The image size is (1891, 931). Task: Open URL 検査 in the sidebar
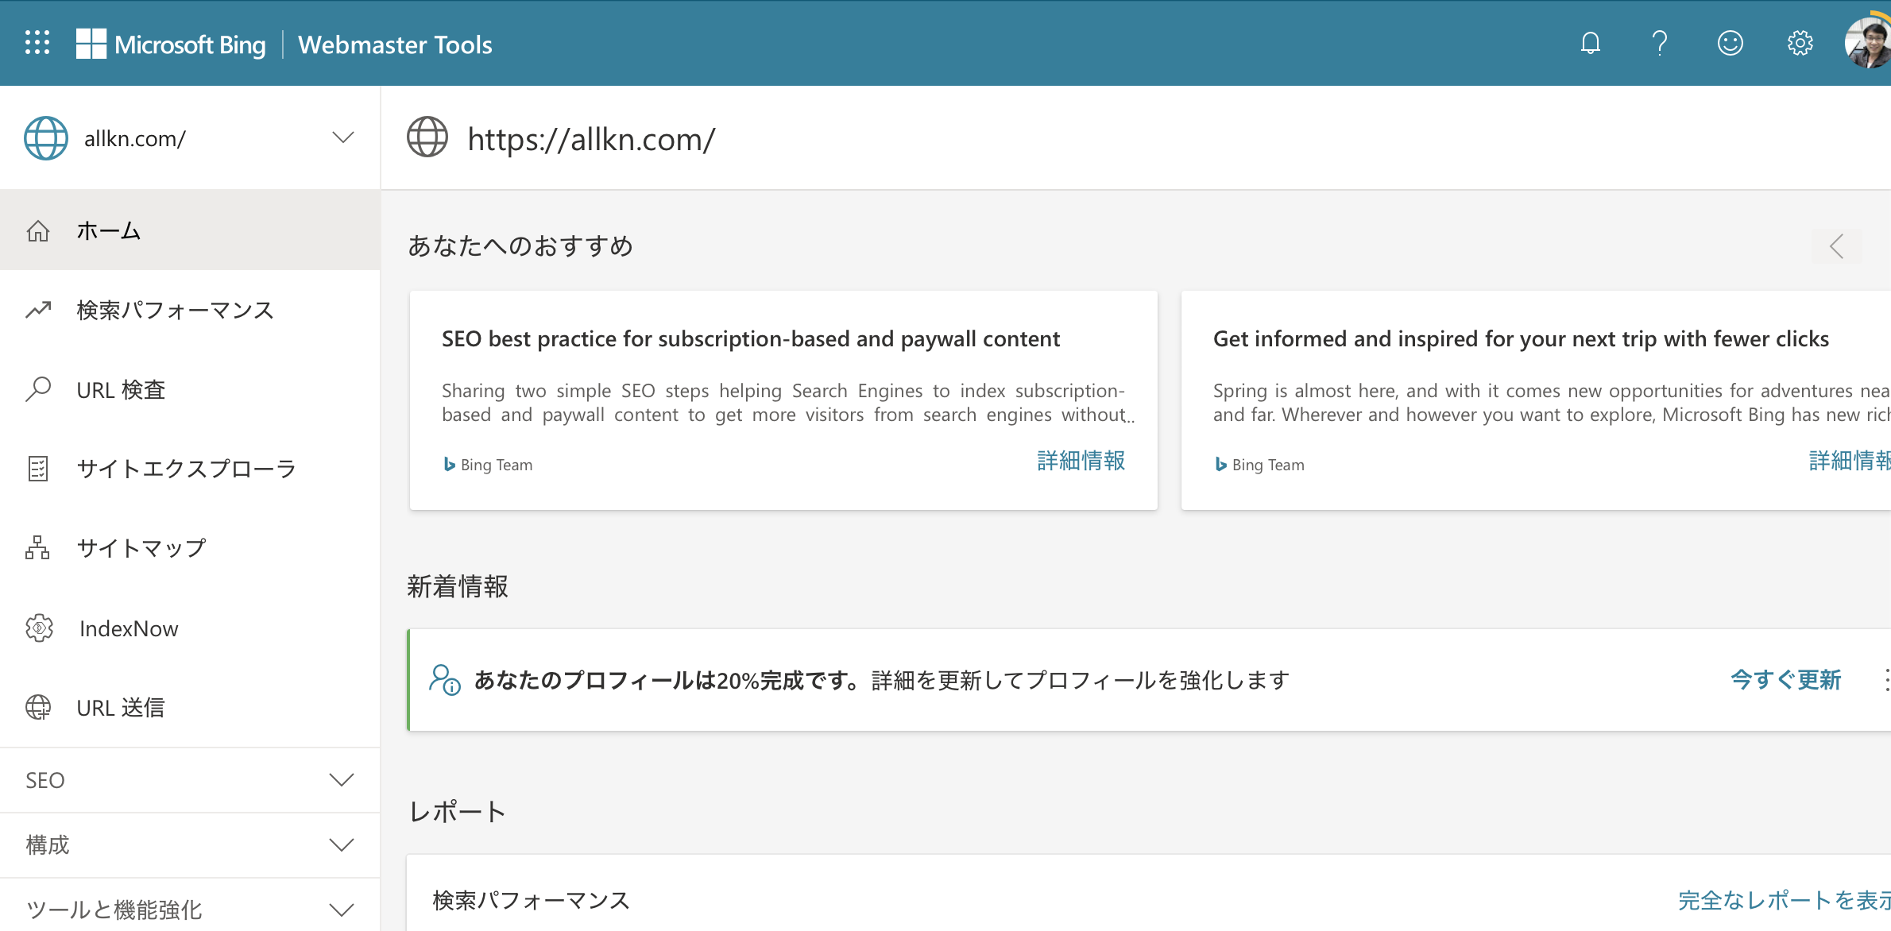coord(190,389)
